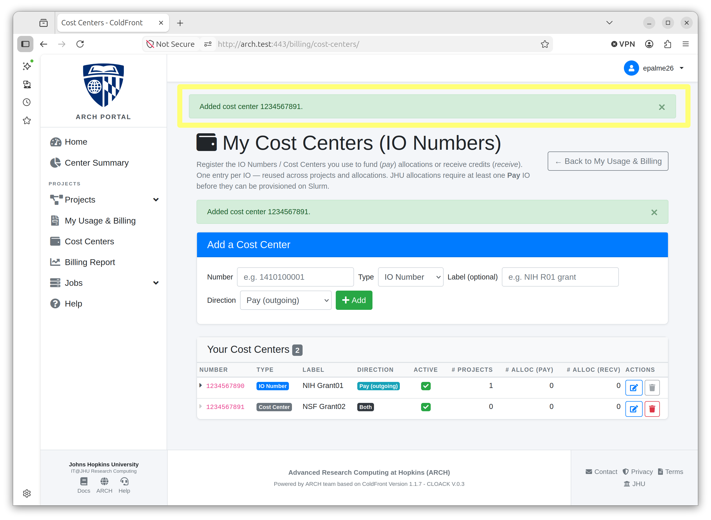Screen dimensions: 711x520
Task: Click the green Add button
Action: tap(354, 300)
